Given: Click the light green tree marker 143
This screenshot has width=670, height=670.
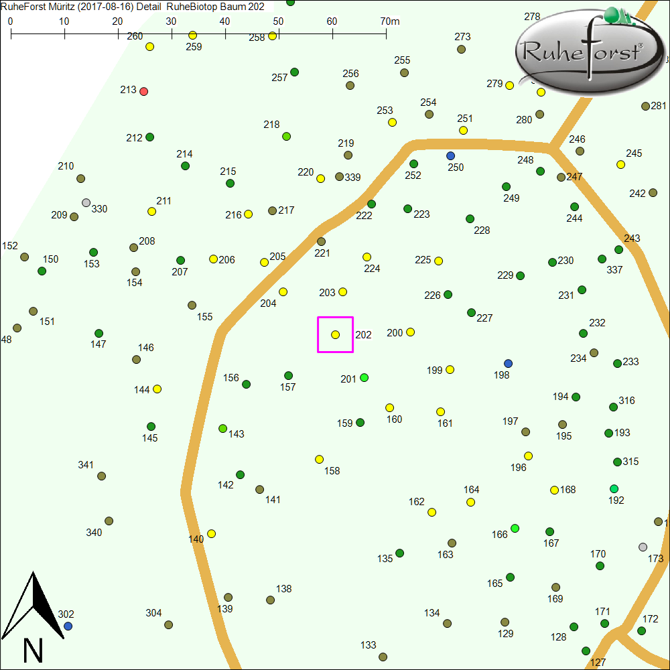Looking at the screenshot, I should [x=222, y=428].
